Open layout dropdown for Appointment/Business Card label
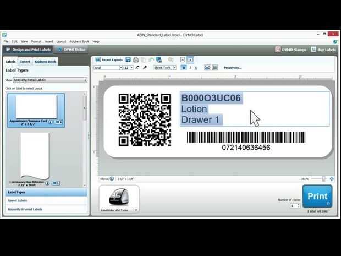Viewport: 341px width, 256px height. point(58,122)
